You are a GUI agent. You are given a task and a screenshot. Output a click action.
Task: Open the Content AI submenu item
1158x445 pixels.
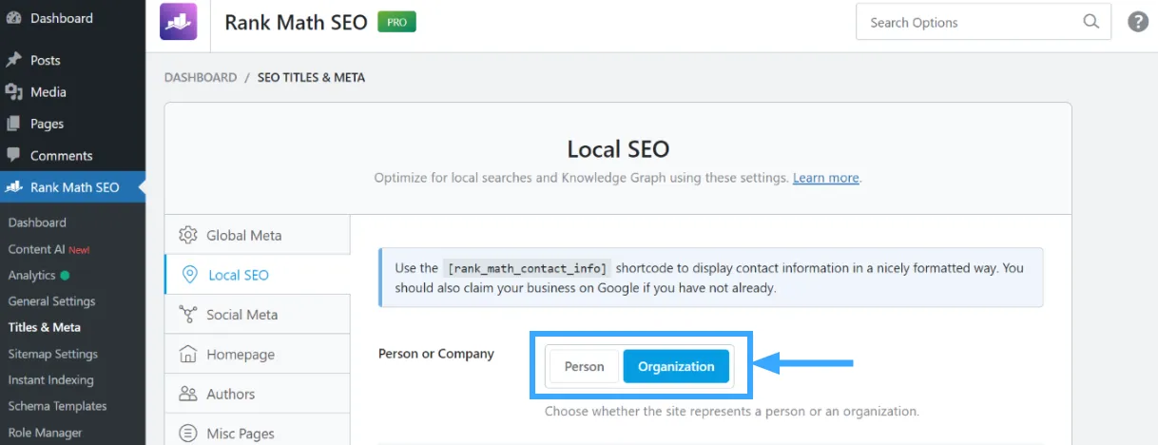pyautogui.click(x=36, y=249)
